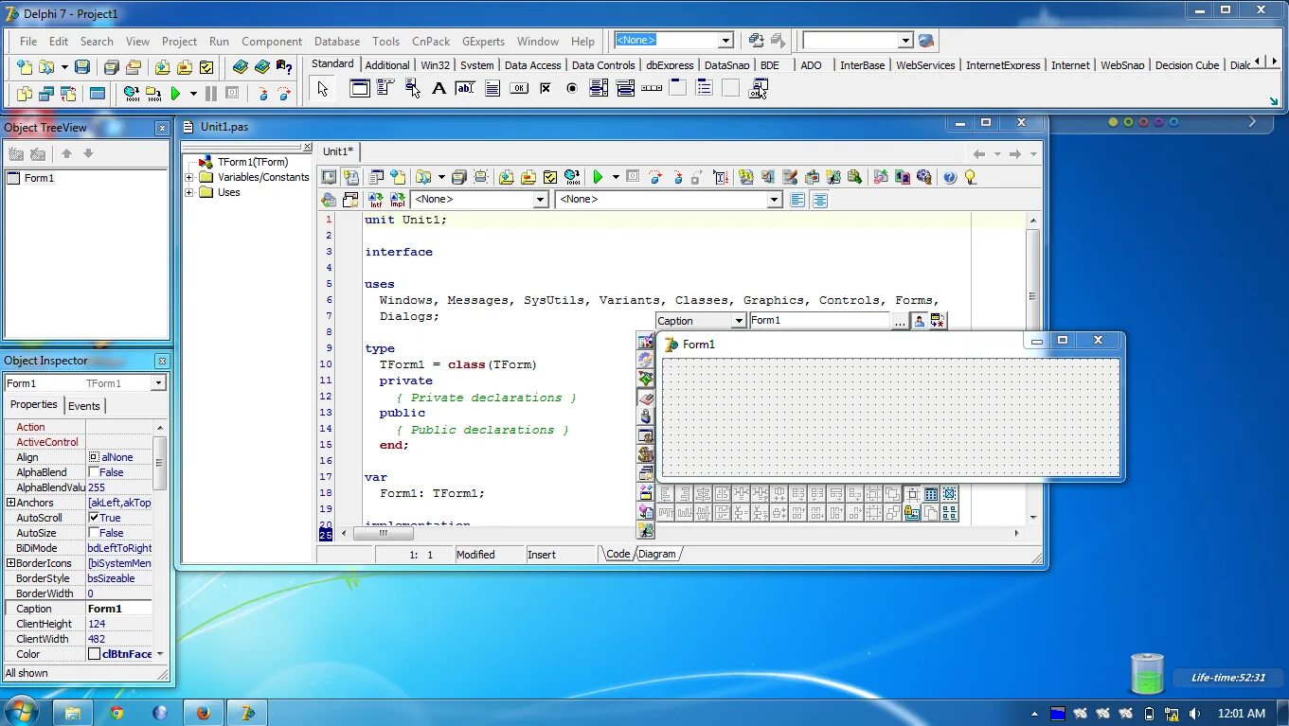Pick the Memo component icon
Image resolution: width=1289 pixels, height=726 pixels.
492,89
